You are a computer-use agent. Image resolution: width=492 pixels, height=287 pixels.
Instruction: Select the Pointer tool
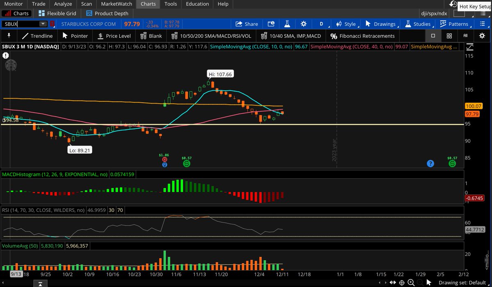pyautogui.click(x=75, y=36)
